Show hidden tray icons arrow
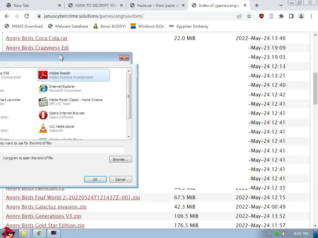The width and height of the screenshot is (318, 238). pos(269,234)
